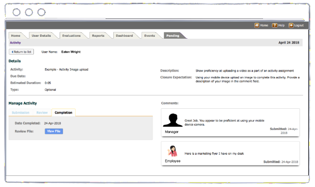315x187 pixels.
Task: Open Help via the question mark icon
Action: click(274, 25)
